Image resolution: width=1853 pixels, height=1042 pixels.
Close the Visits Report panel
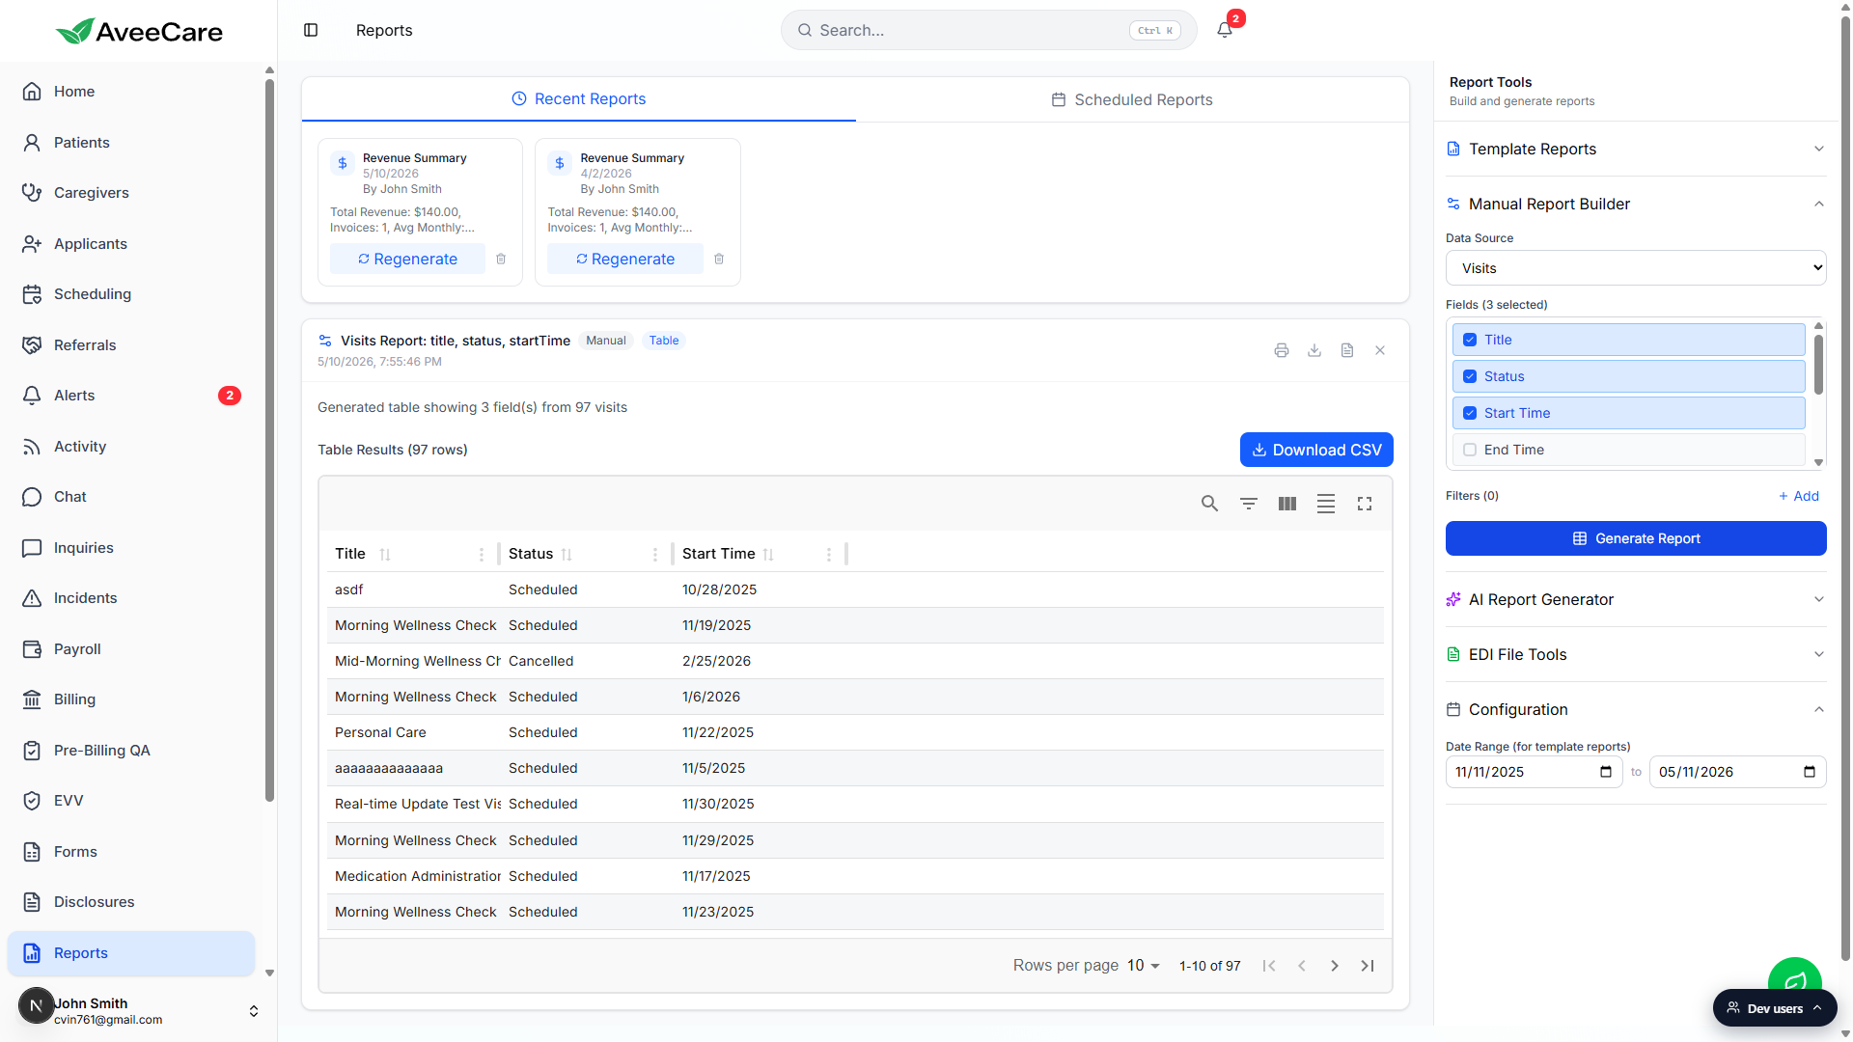pyautogui.click(x=1380, y=350)
